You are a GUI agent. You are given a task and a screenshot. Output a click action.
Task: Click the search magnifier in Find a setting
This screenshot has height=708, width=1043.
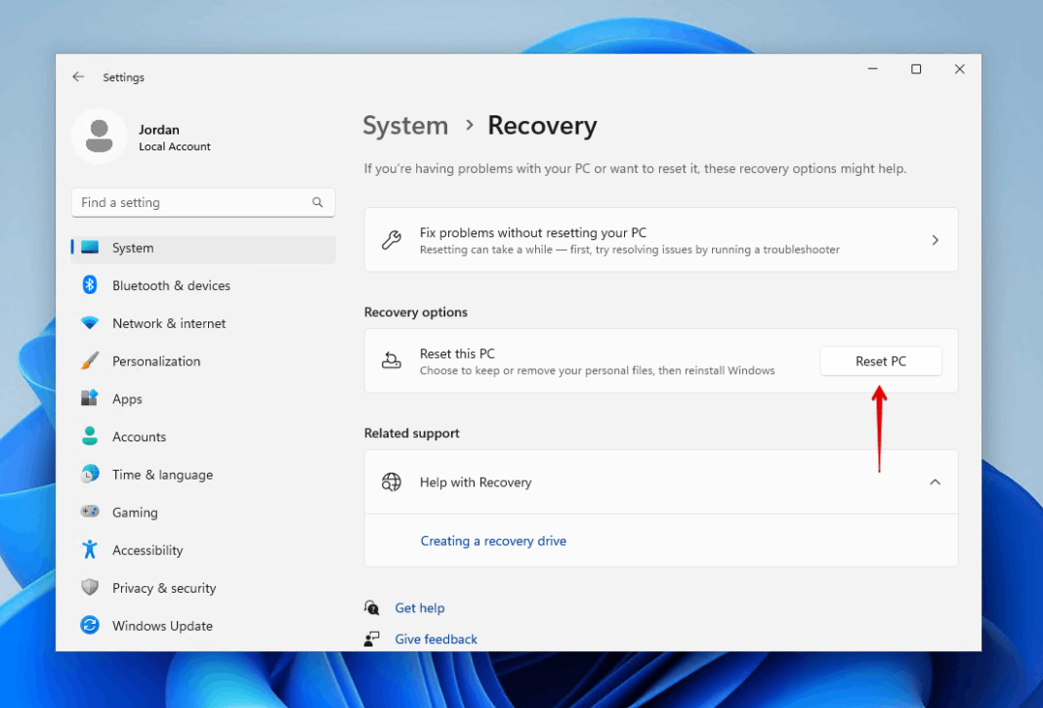click(x=317, y=202)
